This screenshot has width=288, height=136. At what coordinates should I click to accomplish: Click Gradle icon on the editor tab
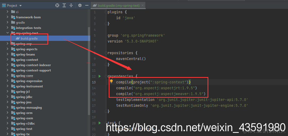pyautogui.click(x=95, y=6)
